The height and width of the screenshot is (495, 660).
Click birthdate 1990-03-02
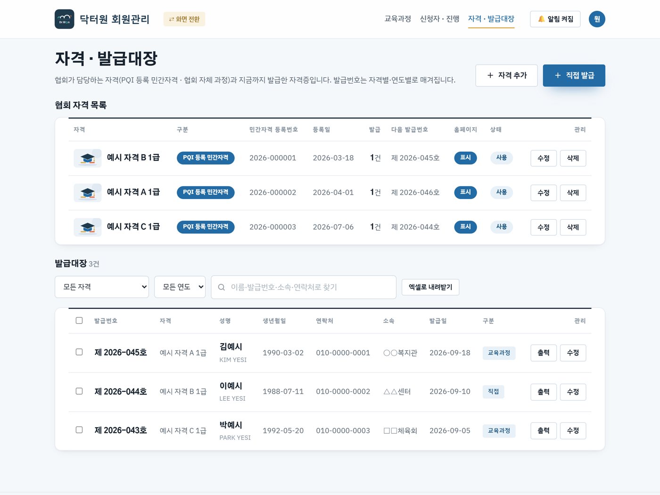(x=283, y=353)
